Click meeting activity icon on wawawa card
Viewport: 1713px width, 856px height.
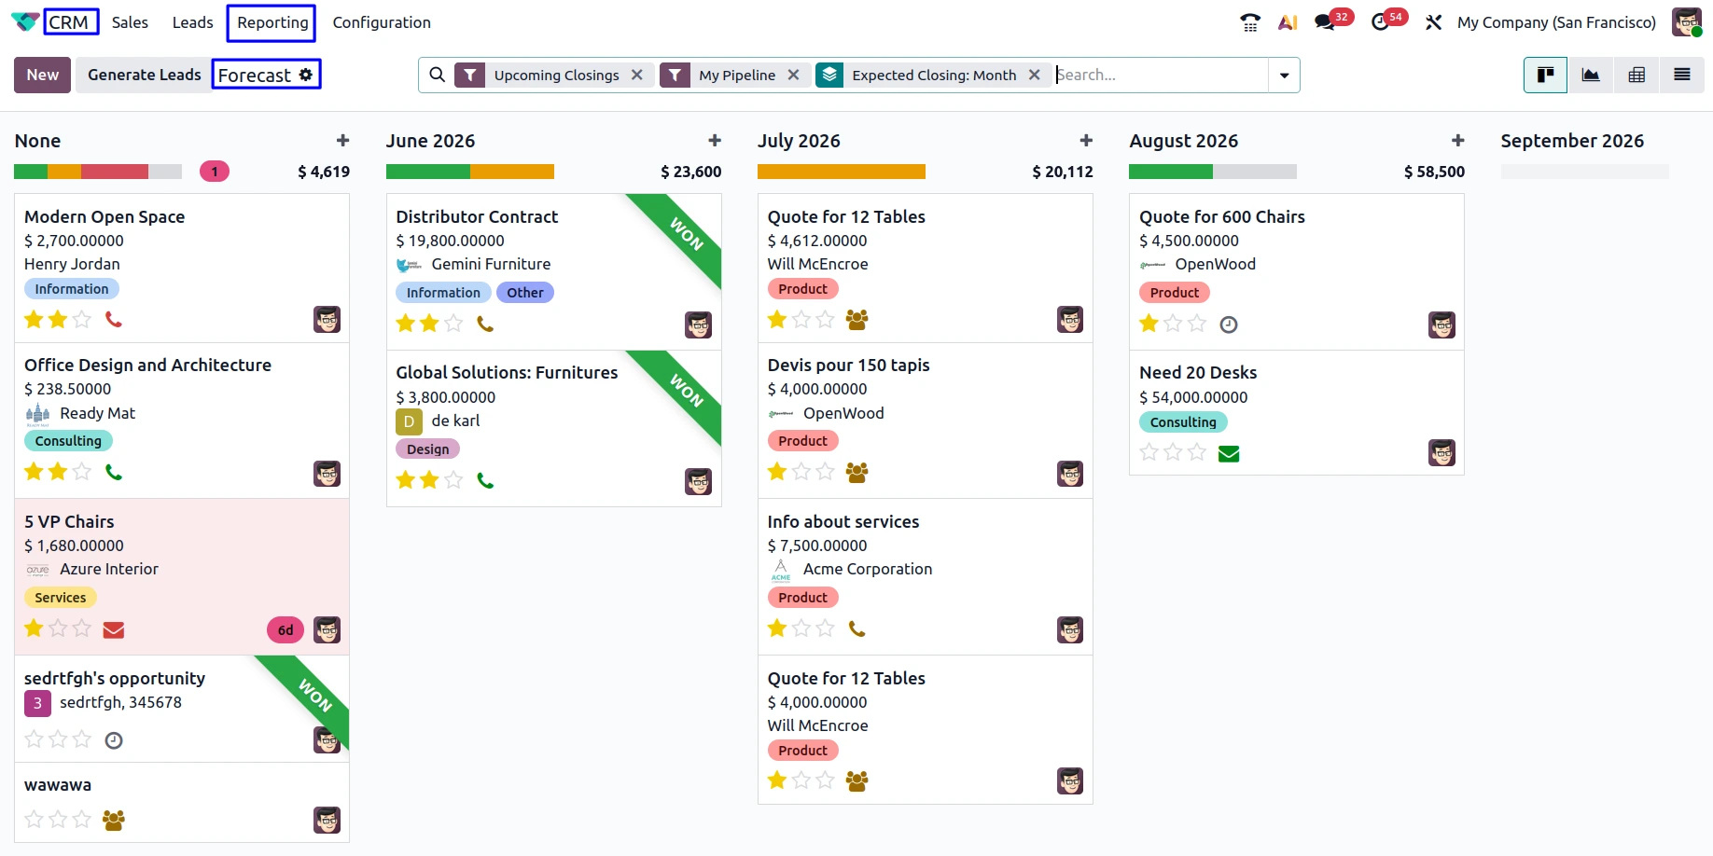[x=114, y=821]
